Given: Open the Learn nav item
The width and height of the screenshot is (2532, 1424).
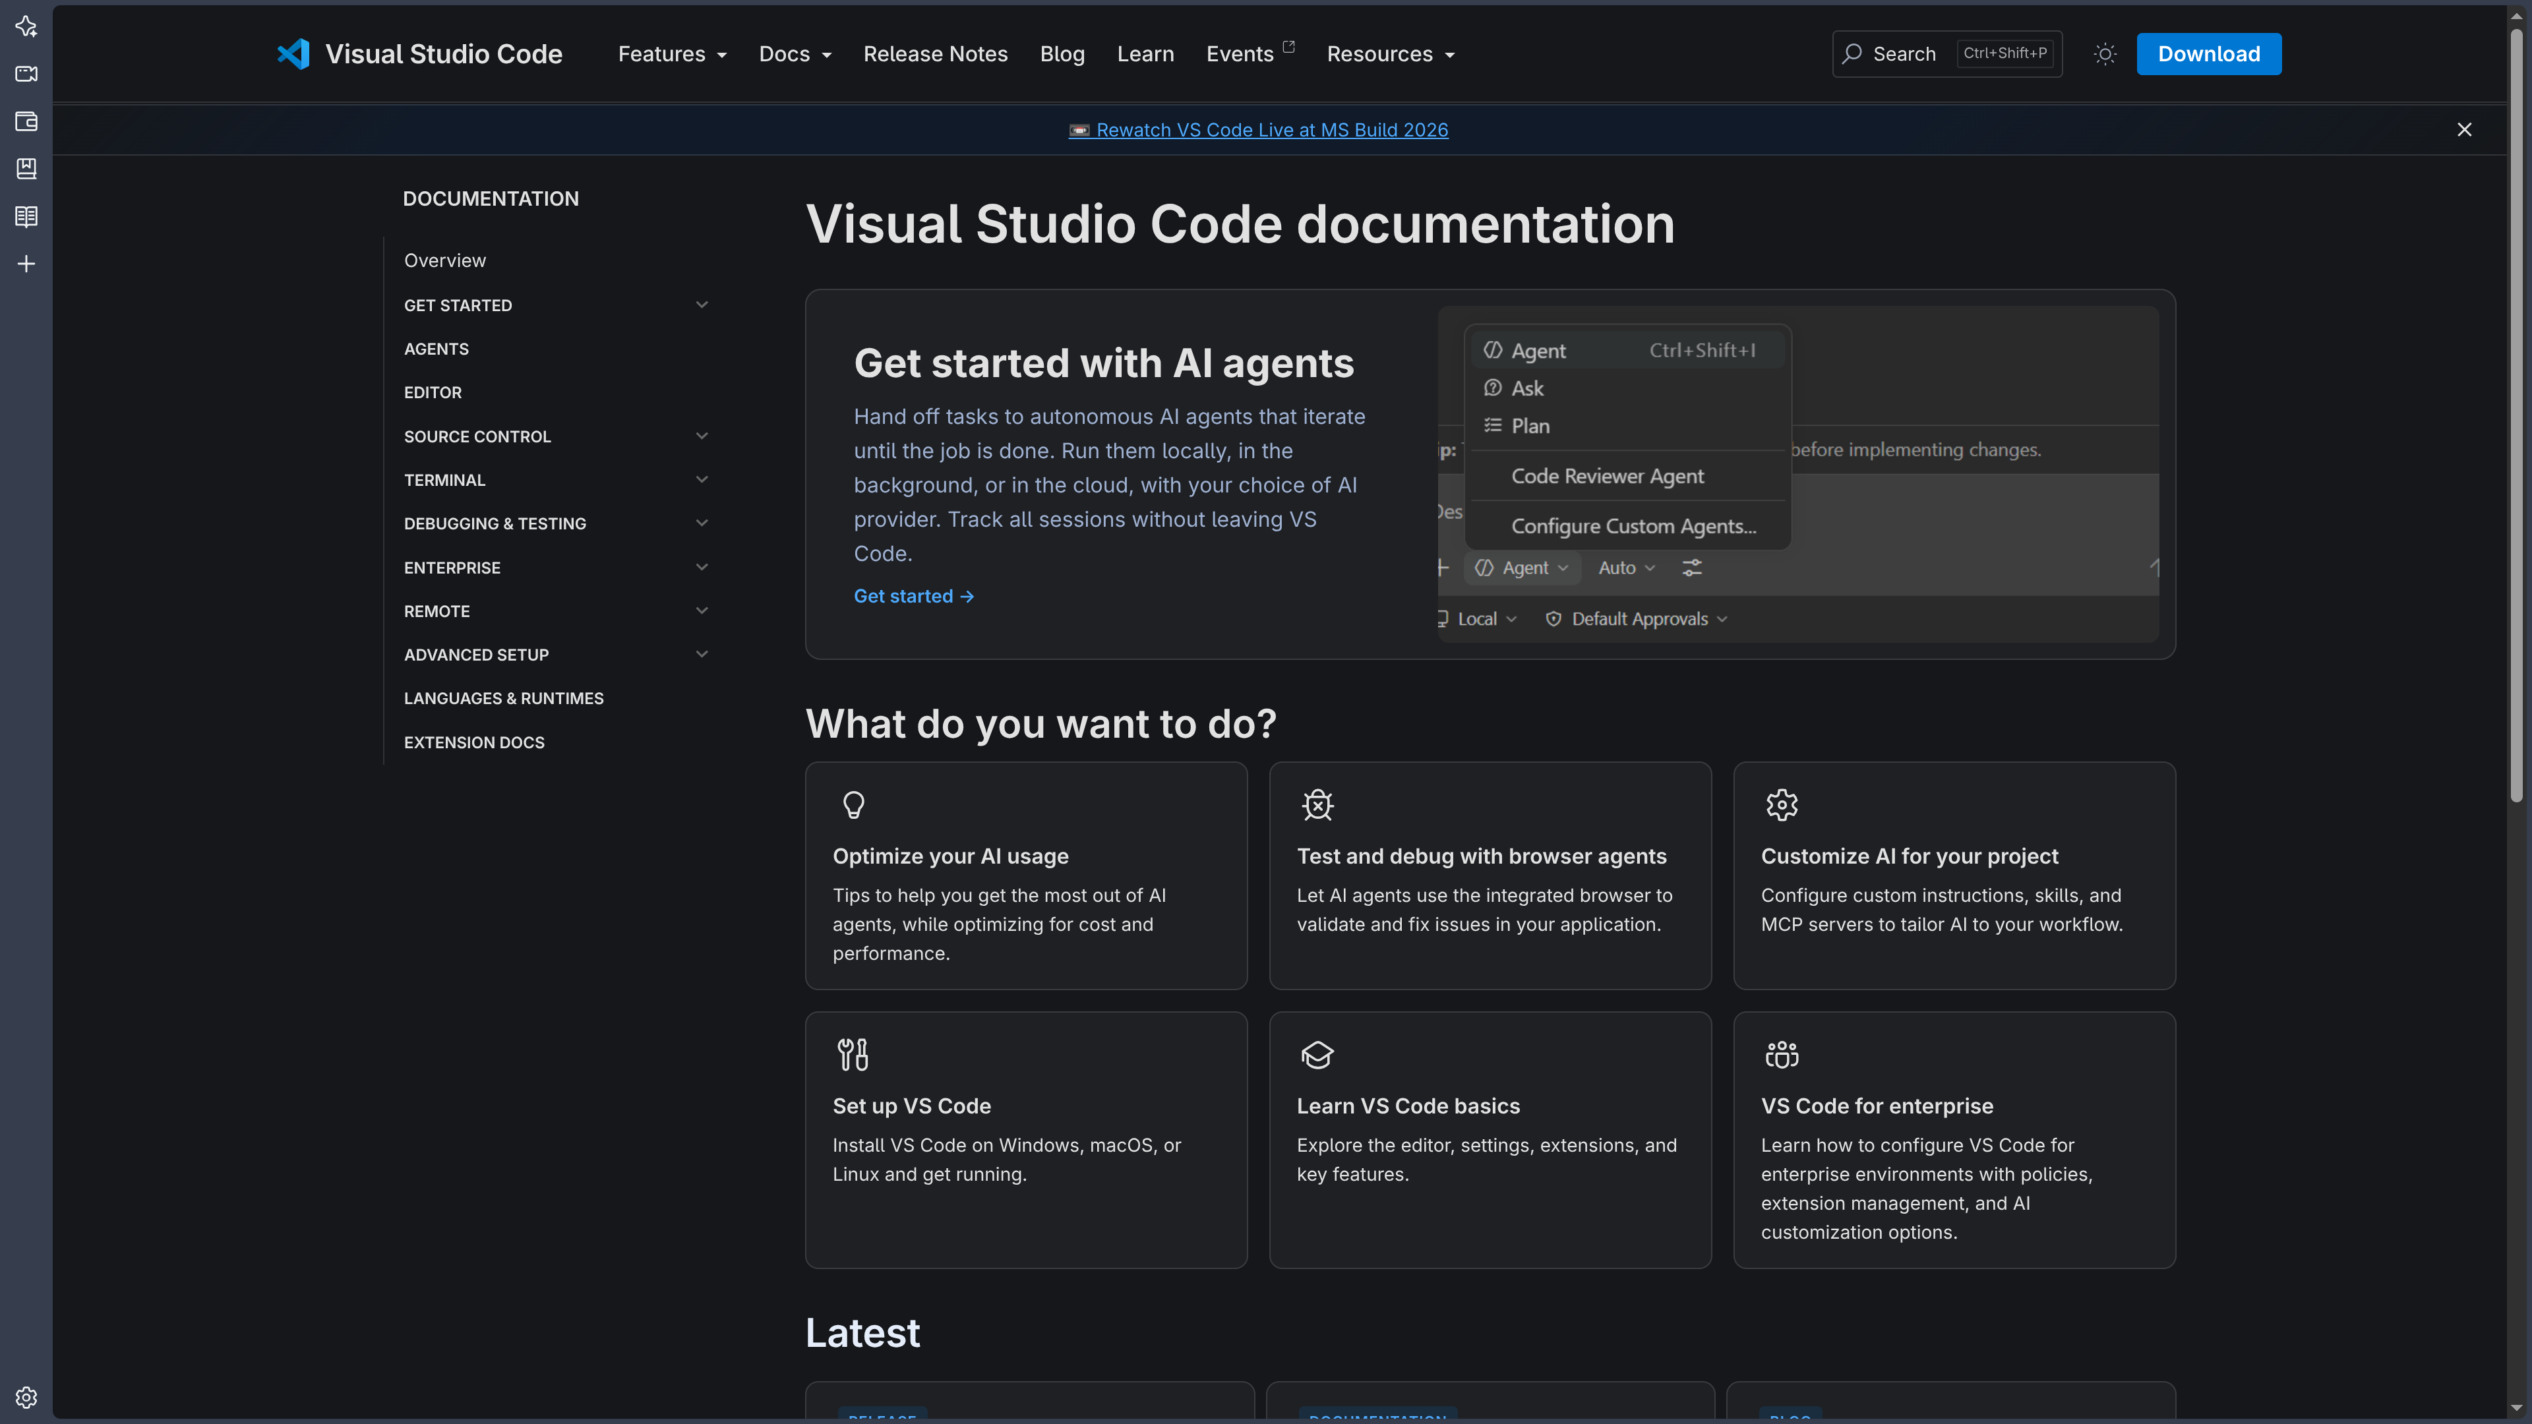Looking at the screenshot, I should [x=1145, y=54].
